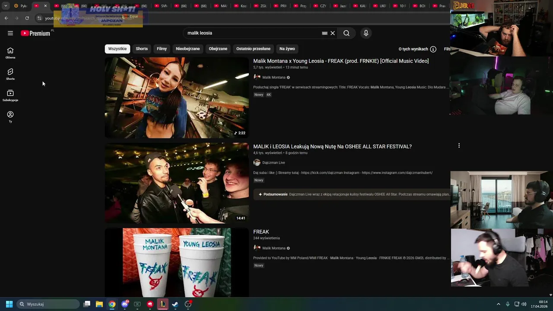Image resolution: width=553 pixels, height=311 pixels.
Task: Select the Na żywo filter chip
Action: (x=287, y=49)
